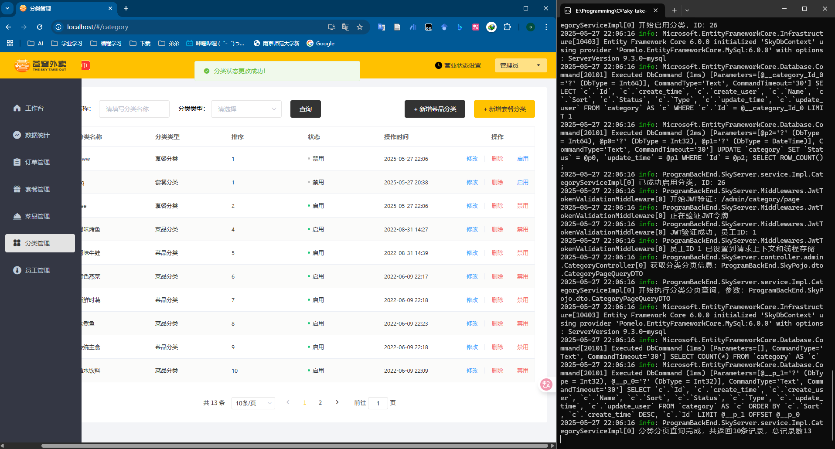Open a new browser tab
Viewport: 835px width, 449px height.
[x=126, y=8]
